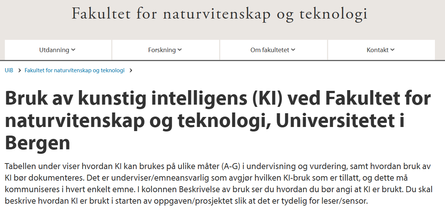Expand the Forskning dropdown chevron

(x=180, y=50)
